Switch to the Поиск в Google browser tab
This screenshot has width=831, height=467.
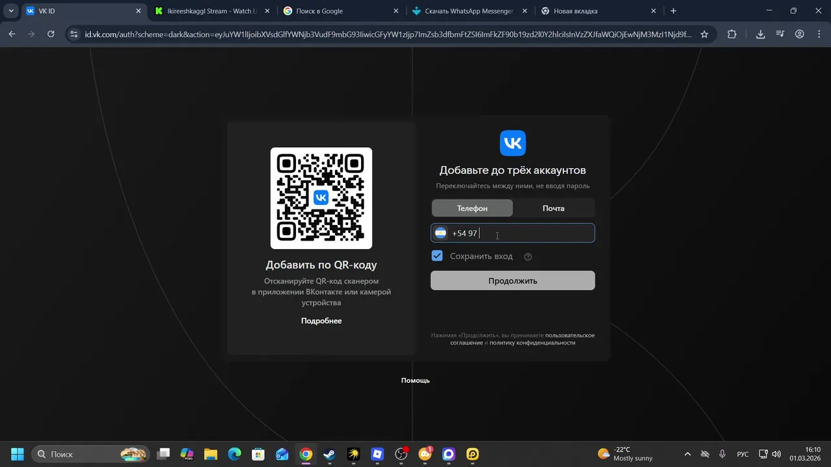point(341,11)
